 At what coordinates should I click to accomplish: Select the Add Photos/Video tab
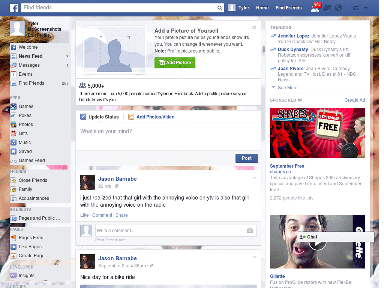point(151,117)
